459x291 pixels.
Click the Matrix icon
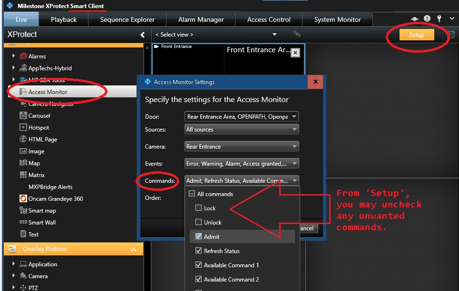click(x=23, y=175)
